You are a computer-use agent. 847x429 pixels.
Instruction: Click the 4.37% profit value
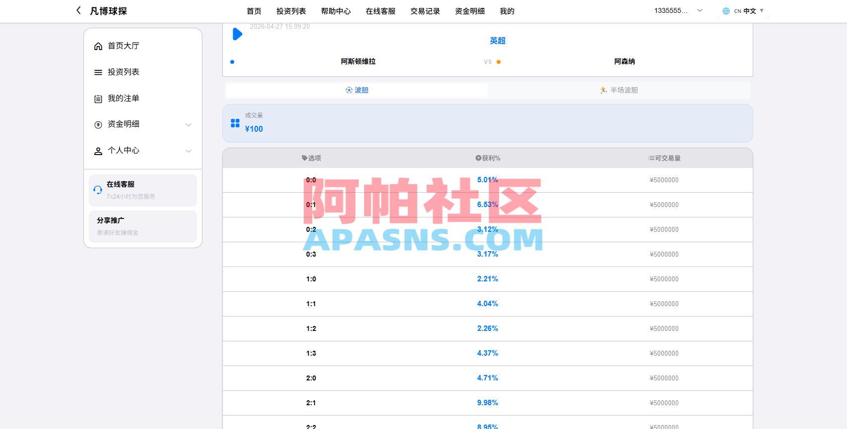coord(488,353)
